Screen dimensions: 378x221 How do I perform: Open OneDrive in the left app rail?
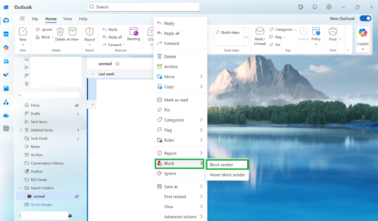pos(6,116)
